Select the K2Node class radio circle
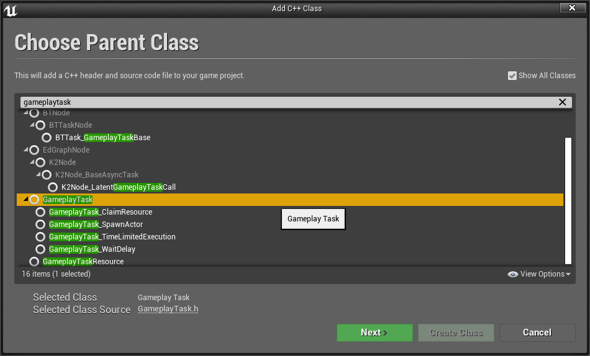 [40, 162]
